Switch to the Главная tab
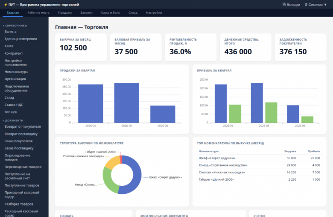The image size is (333, 217). point(13,12)
